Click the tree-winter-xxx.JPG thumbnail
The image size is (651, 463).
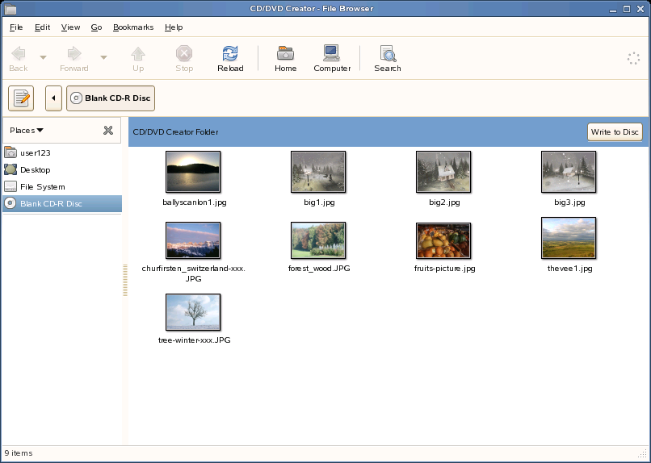point(194,312)
